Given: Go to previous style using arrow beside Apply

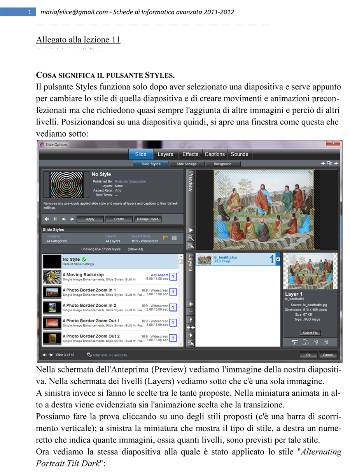Looking at the screenshot, I should pyautogui.click(x=64, y=219).
